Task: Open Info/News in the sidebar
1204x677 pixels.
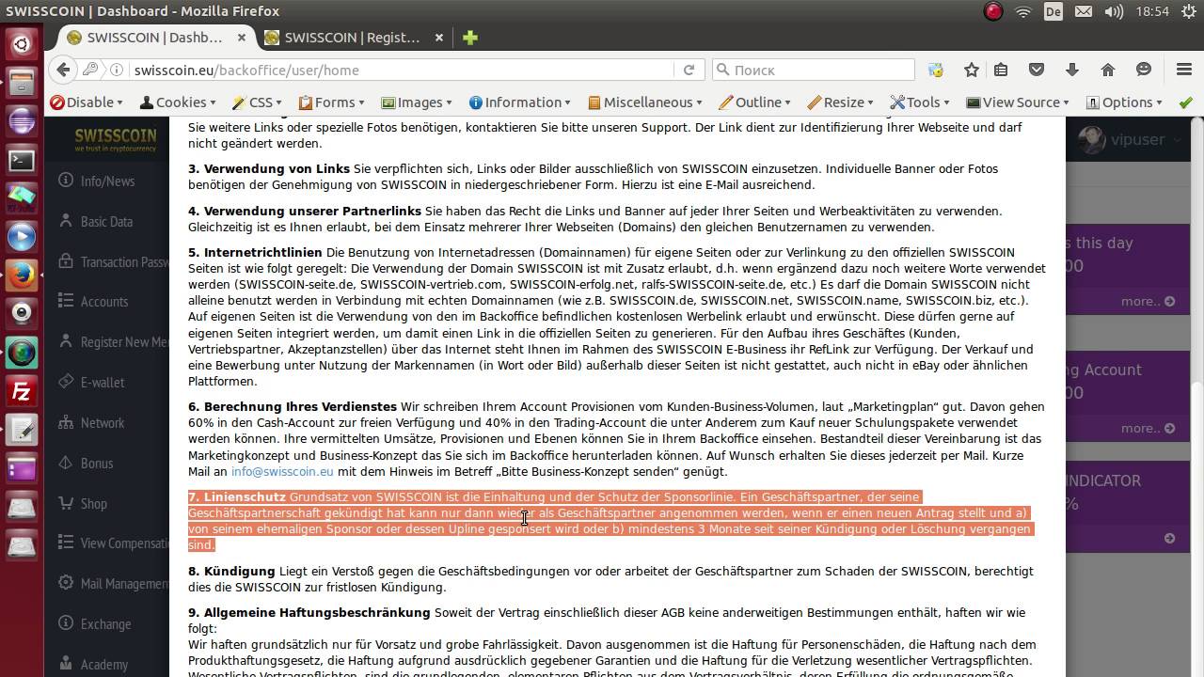Action: pyautogui.click(x=107, y=181)
